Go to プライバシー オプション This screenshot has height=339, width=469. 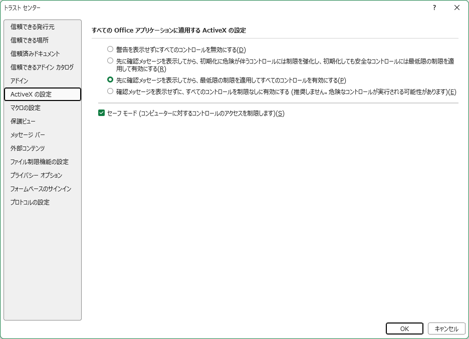43,175
